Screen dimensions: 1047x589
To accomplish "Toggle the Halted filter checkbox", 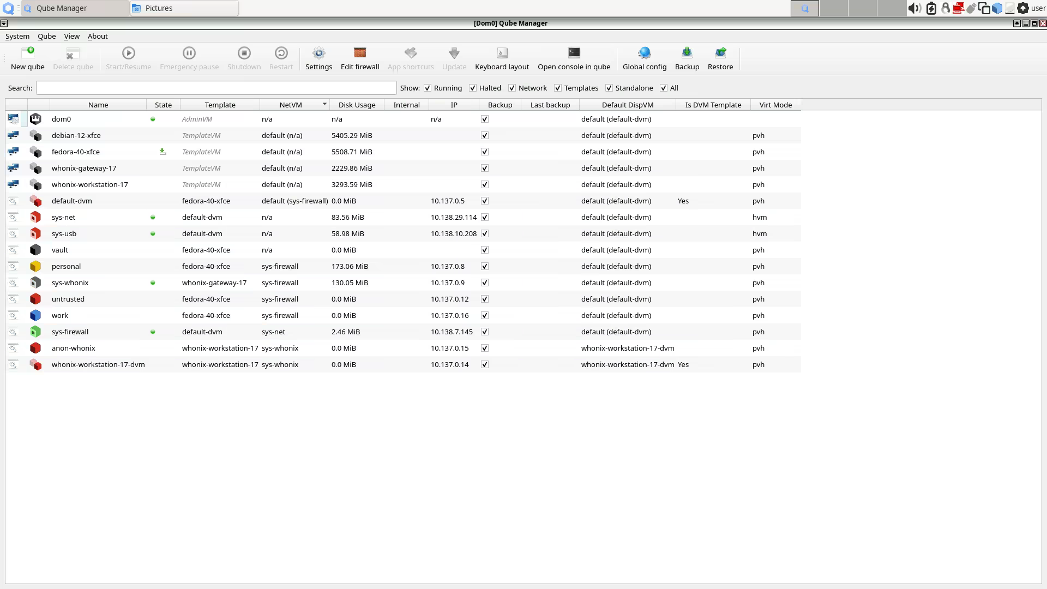I will coord(473,88).
